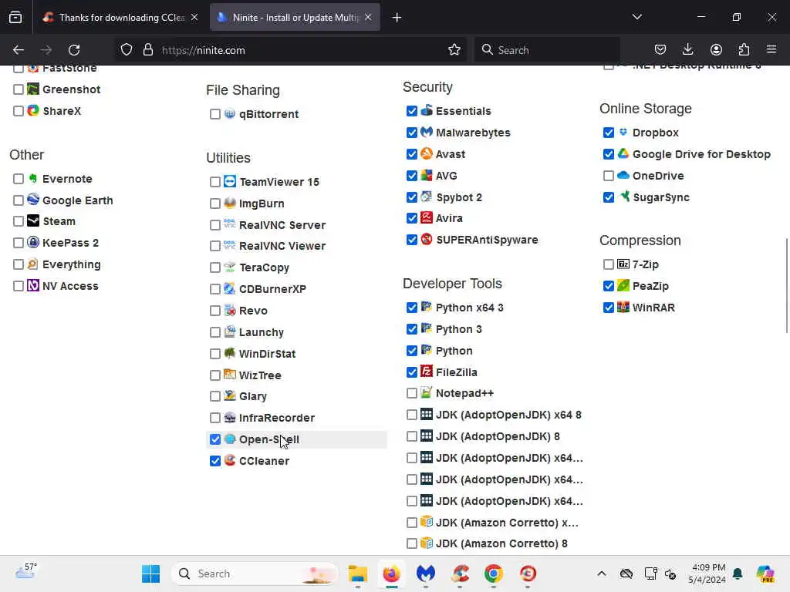Select the Ninite - Install or Update tab
790x592 pixels.
click(x=295, y=18)
